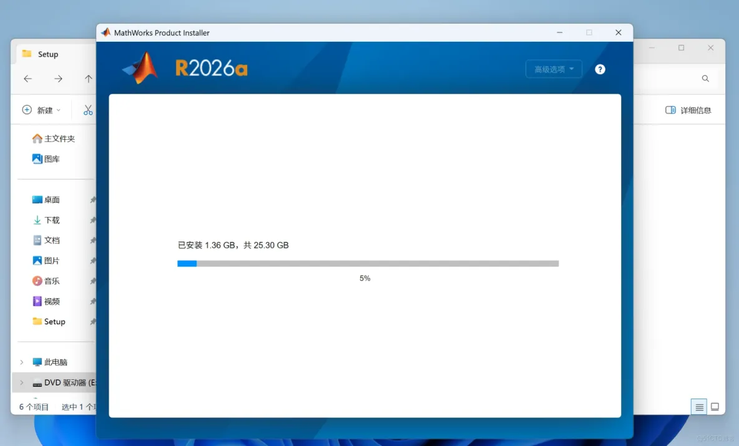The image size is (739, 446).
Task: Maximize the Setup Explorer window
Action: (681, 47)
